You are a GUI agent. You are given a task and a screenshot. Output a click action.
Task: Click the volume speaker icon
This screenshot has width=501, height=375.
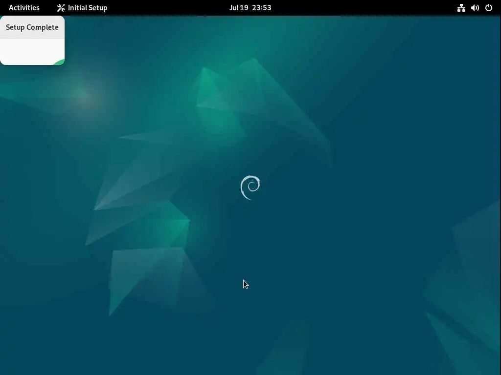coord(475,8)
